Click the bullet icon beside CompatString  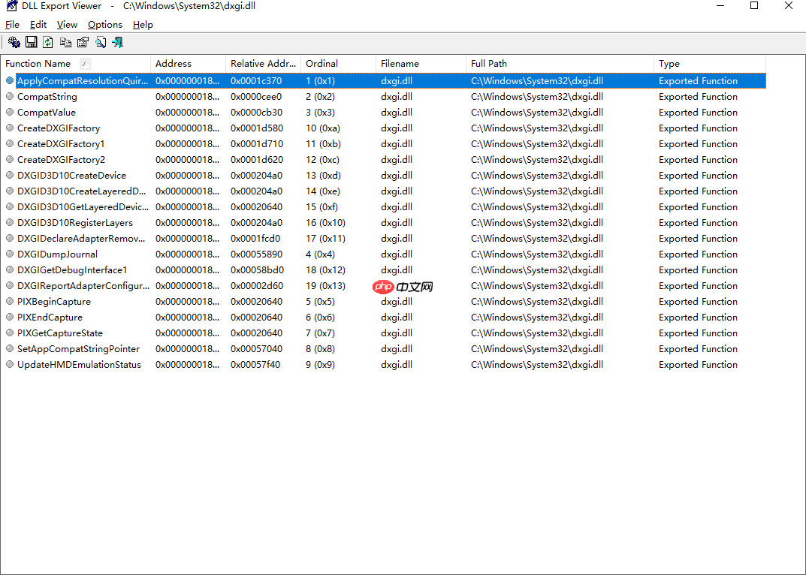tap(10, 97)
